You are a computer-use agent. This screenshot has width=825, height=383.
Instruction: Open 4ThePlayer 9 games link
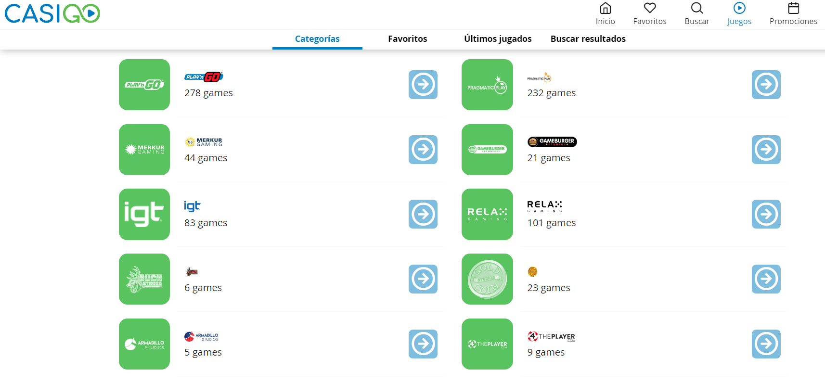click(546, 352)
